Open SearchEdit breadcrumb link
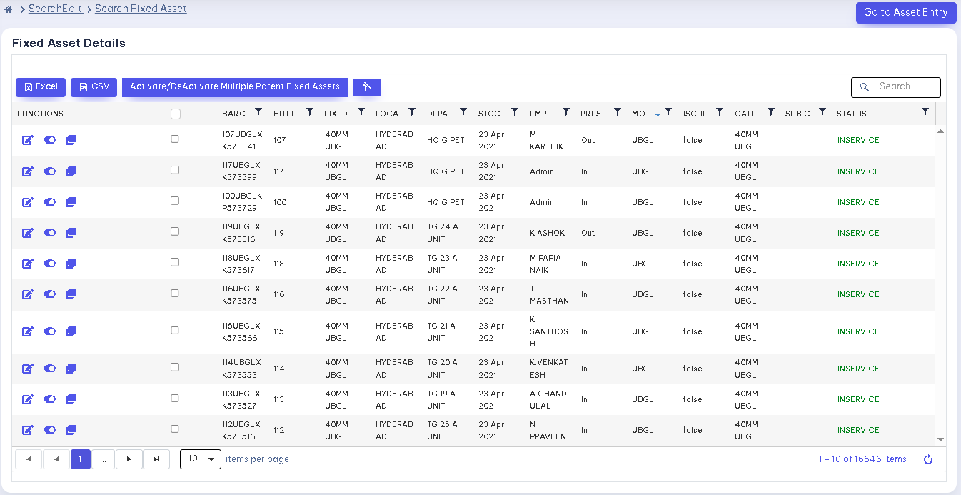 56,9
